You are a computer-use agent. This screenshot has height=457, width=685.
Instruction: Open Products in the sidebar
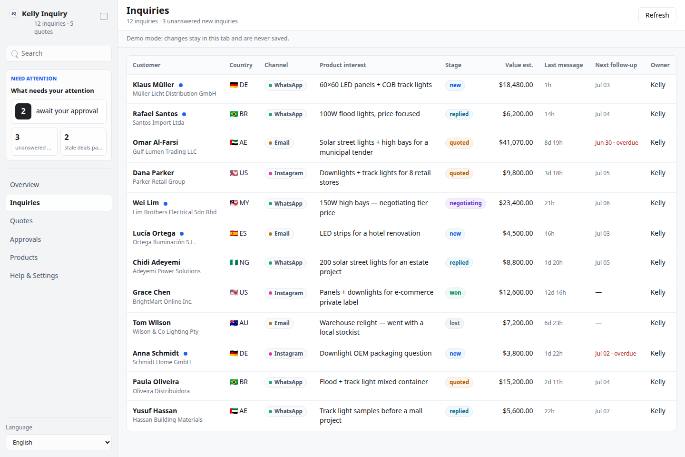tap(59, 258)
